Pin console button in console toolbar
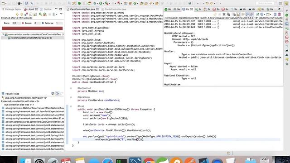Viewport: 290px width, 163px height. (x=257, y=14)
